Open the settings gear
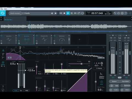132x99 pixels. click(122, 13)
